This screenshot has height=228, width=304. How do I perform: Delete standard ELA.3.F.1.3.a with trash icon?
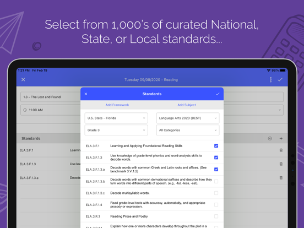[x=281, y=178]
